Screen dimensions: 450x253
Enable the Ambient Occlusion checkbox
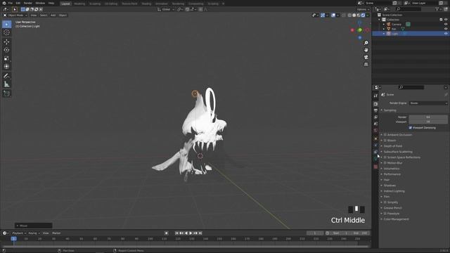pos(385,134)
